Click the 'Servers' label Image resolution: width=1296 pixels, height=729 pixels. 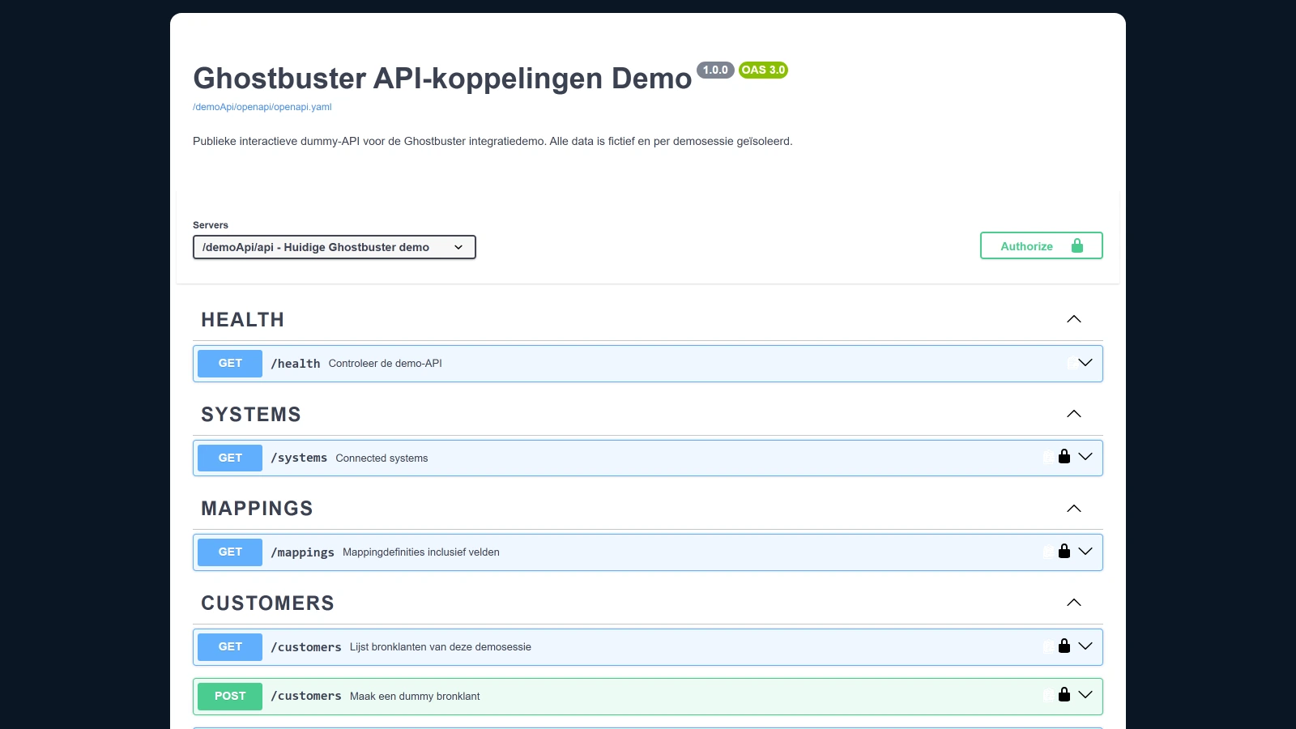[211, 225]
